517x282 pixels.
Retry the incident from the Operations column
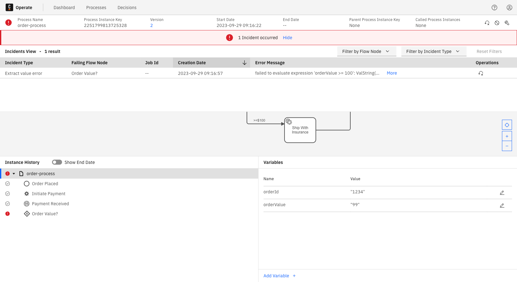(x=481, y=73)
